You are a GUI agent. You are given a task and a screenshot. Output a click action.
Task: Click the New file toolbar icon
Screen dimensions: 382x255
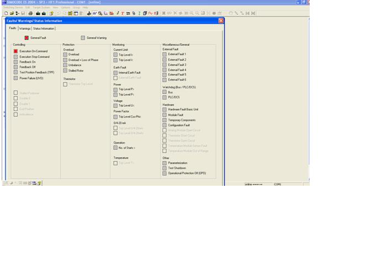pyautogui.click(x=6, y=13)
